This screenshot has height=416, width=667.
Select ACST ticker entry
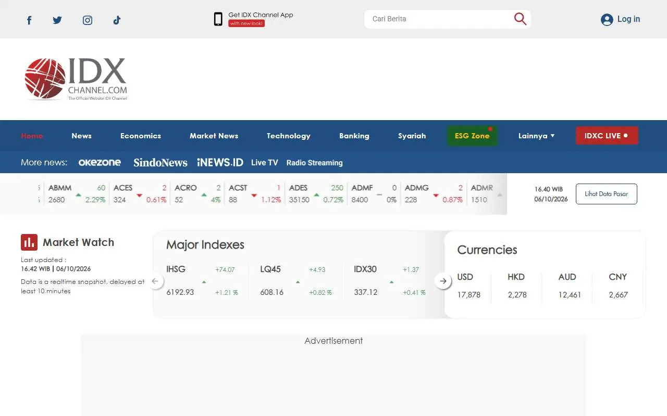(255, 193)
